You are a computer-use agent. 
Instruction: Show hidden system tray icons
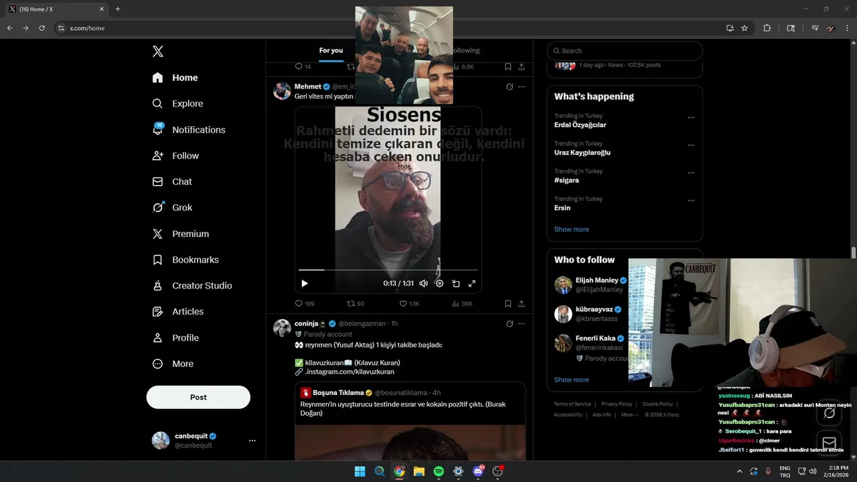pyautogui.click(x=739, y=471)
